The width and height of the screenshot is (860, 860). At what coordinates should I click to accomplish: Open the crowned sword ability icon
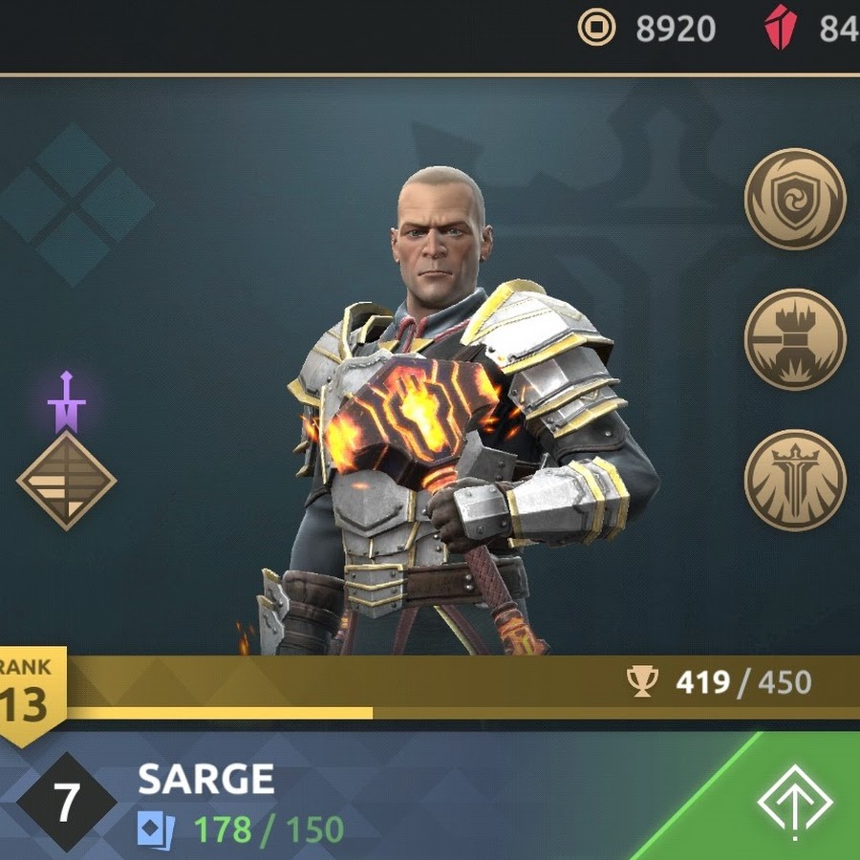click(795, 481)
